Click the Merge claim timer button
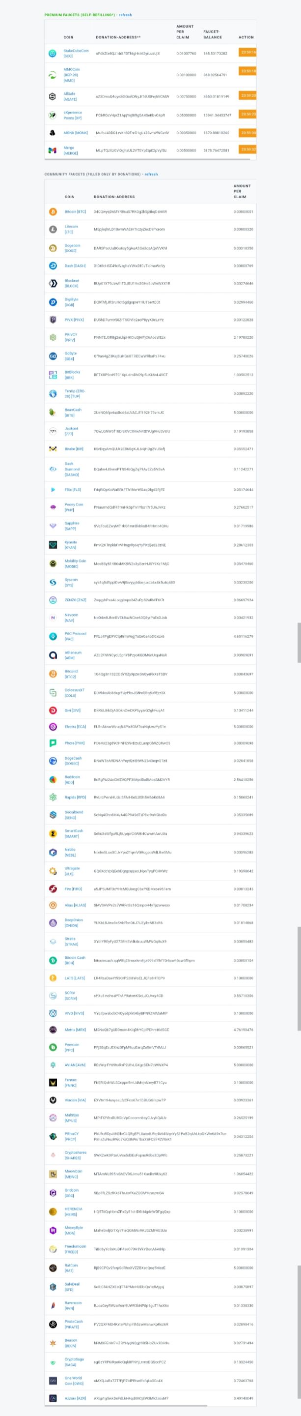The width and height of the screenshot is (301, 1416). [x=247, y=149]
